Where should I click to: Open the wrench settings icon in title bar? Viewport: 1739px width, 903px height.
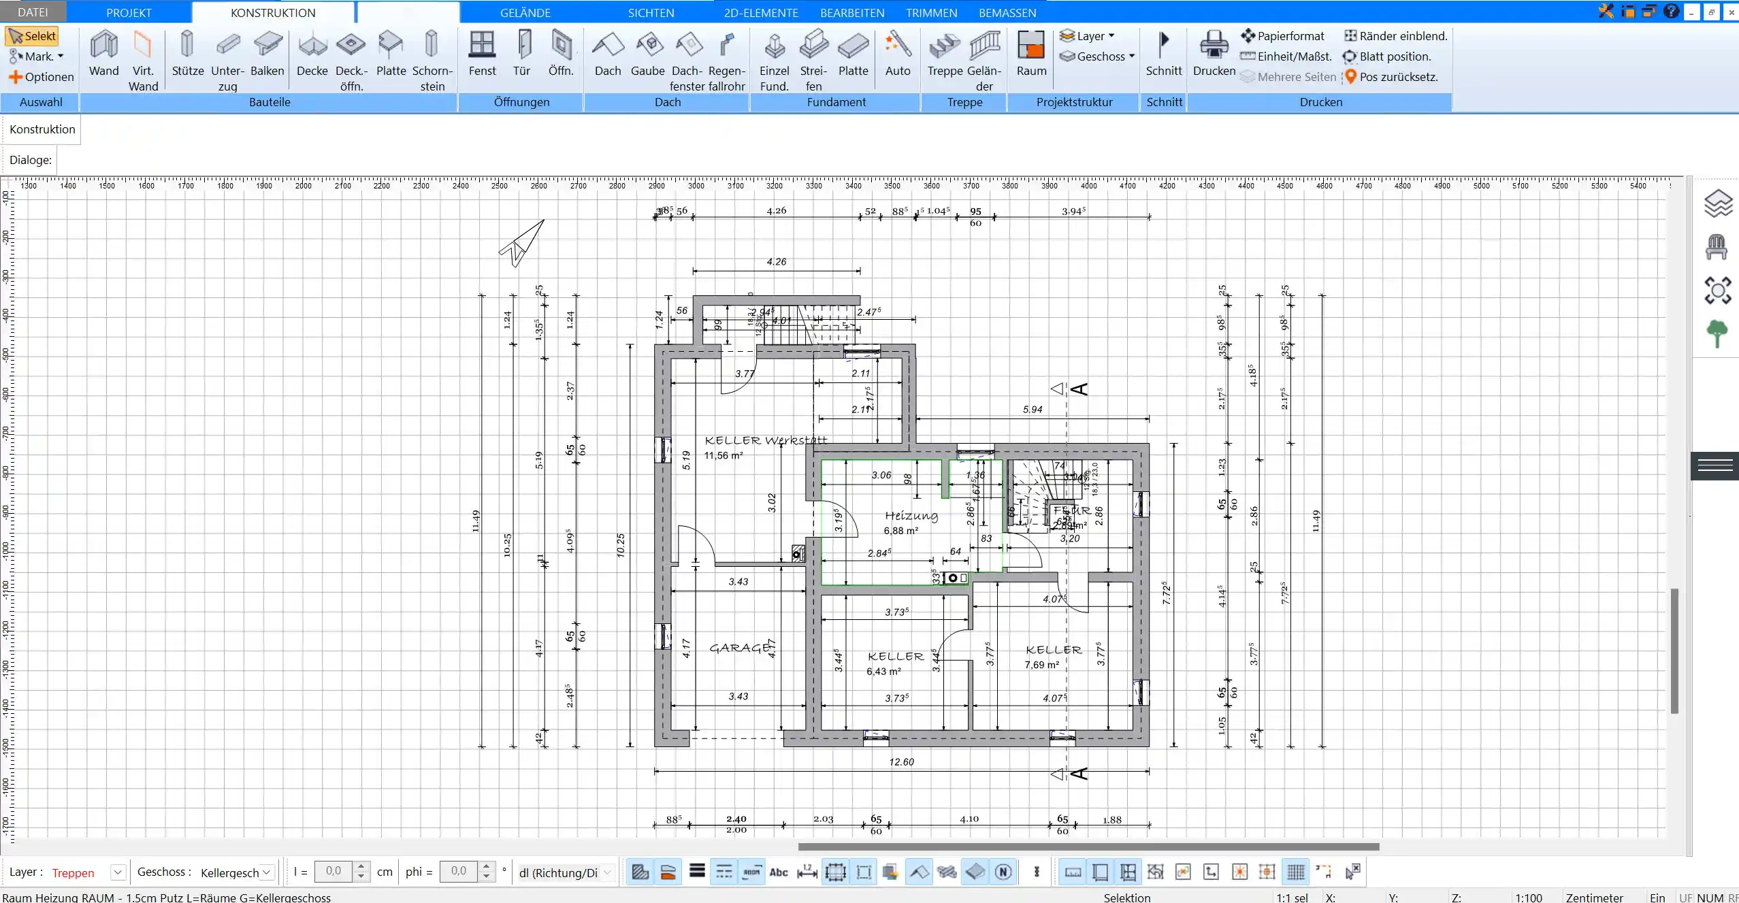1606,11
